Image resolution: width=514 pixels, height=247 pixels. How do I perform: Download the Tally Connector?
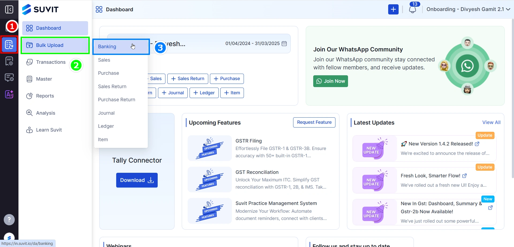pyautogui.click(x=137, y=180)
